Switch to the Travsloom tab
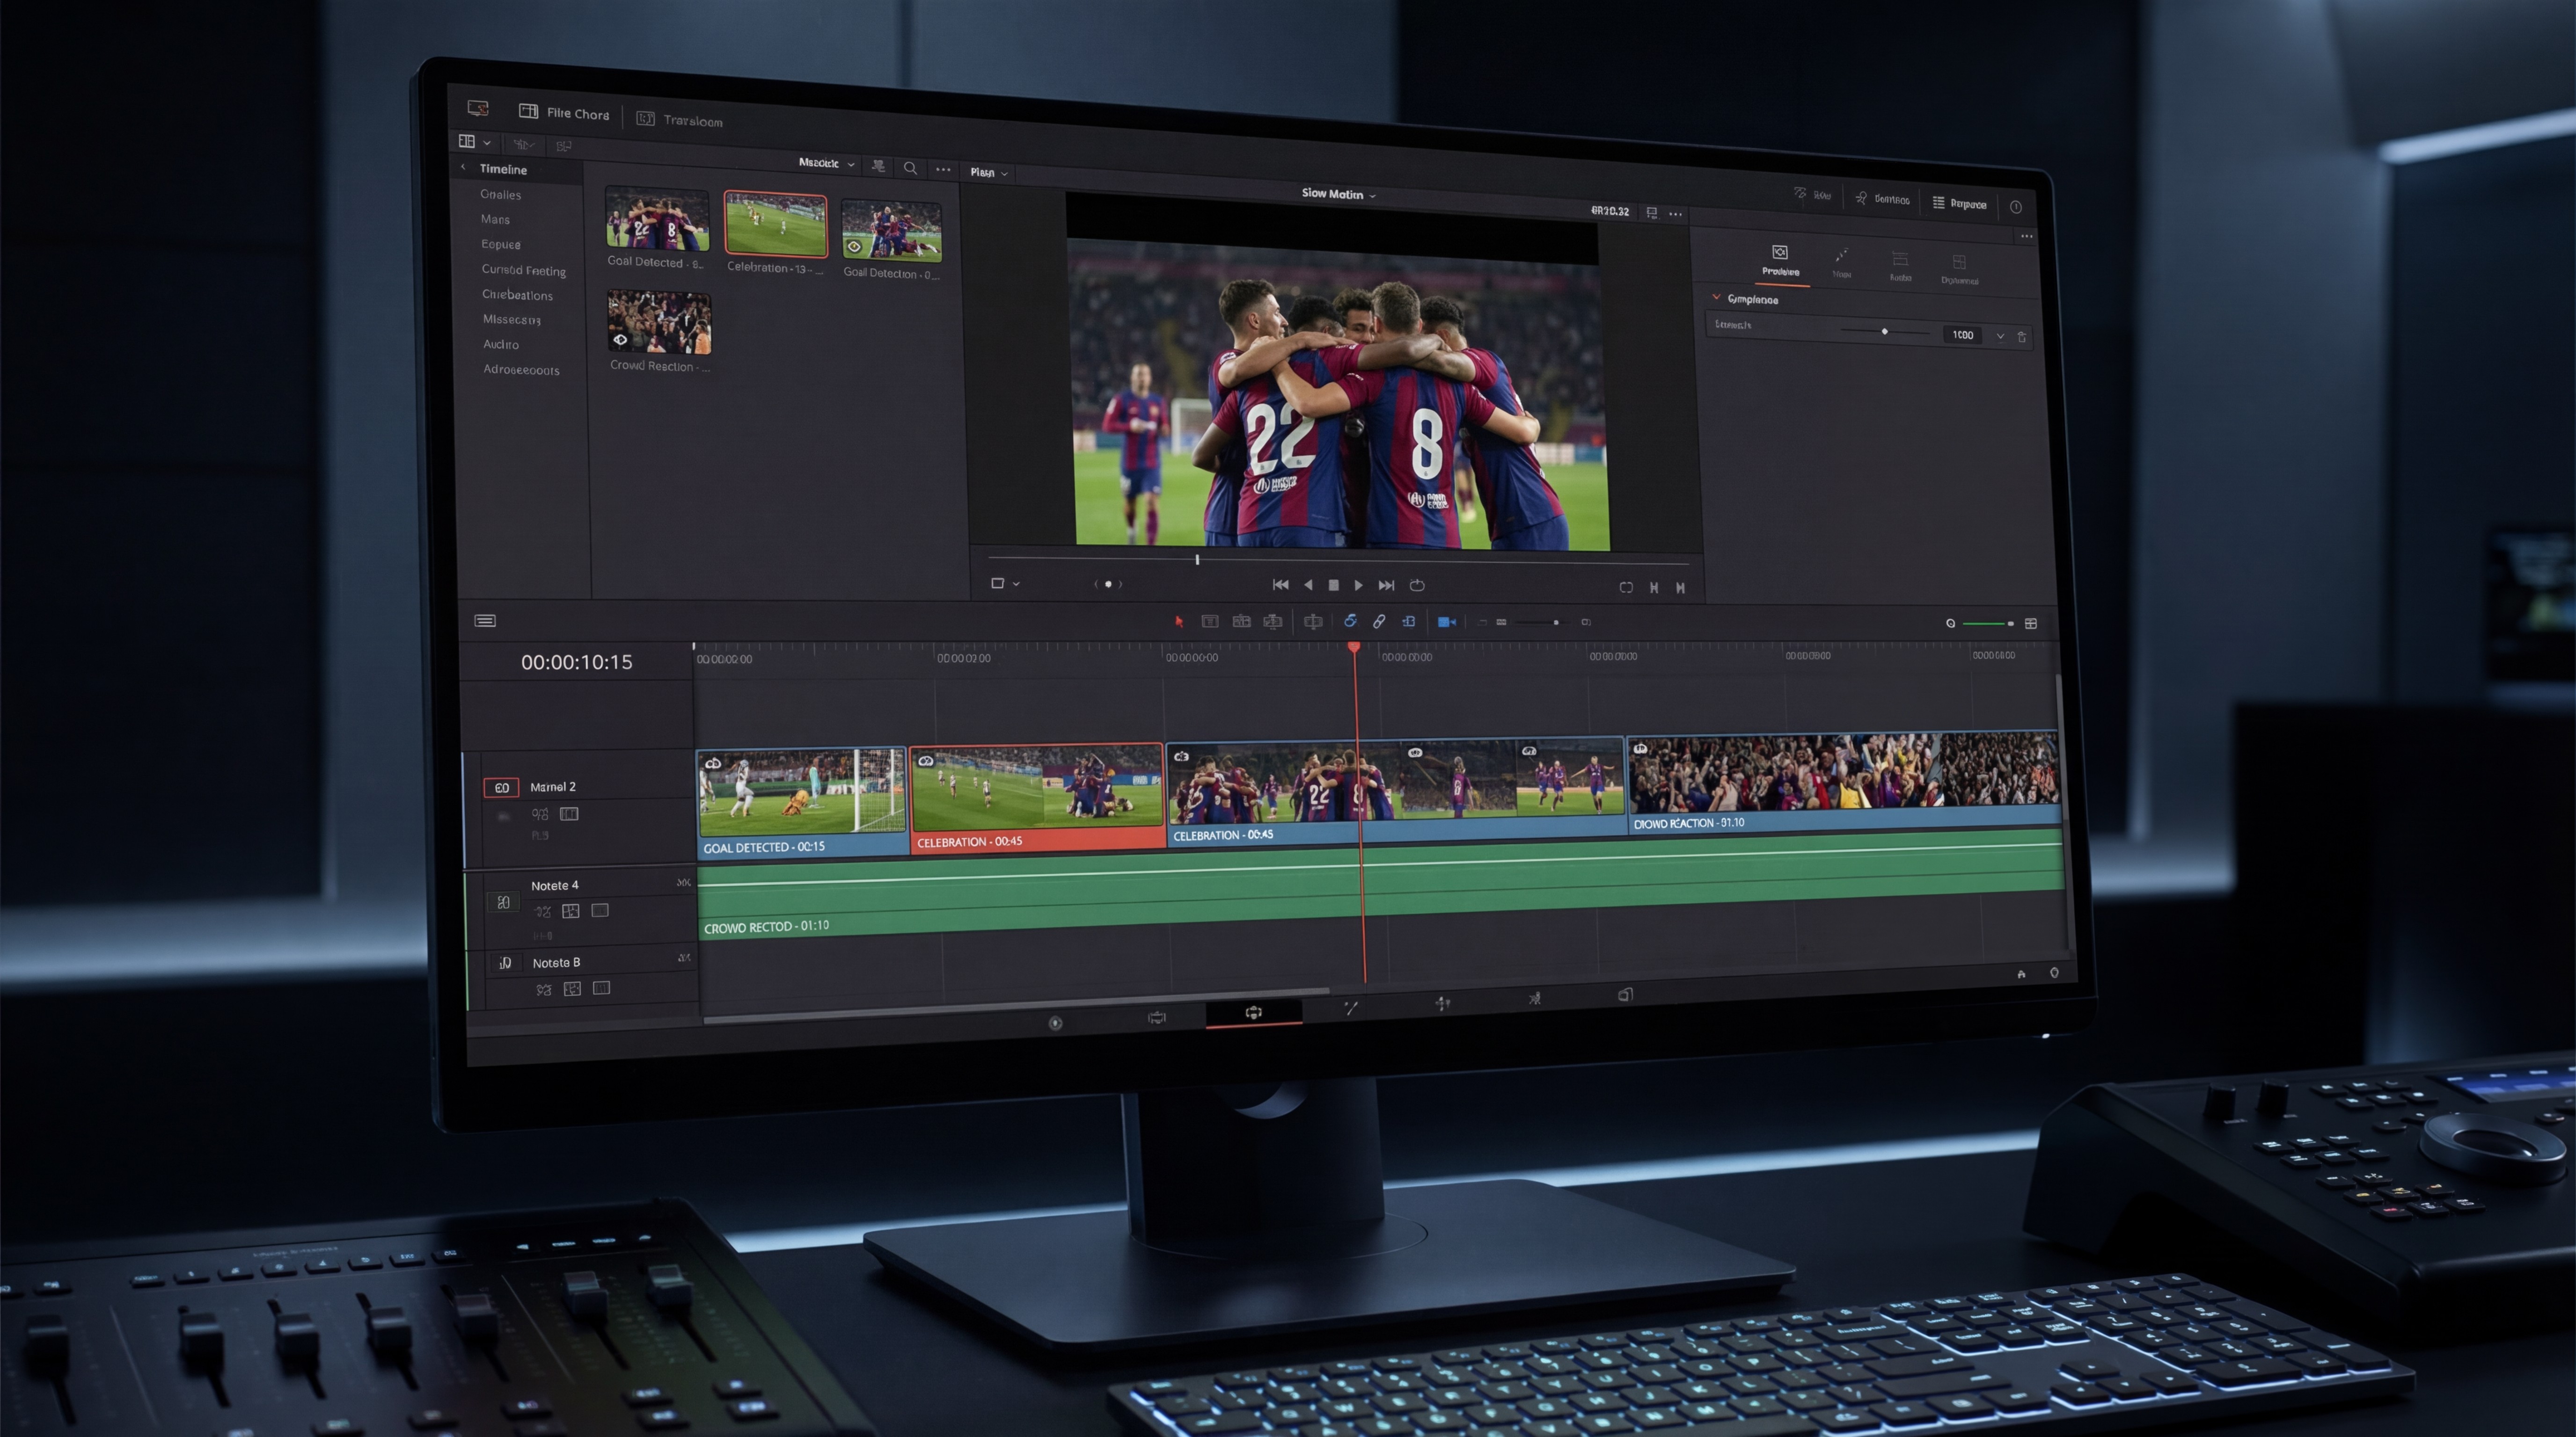This screenshot has width=2576, height=1437. 680,121
